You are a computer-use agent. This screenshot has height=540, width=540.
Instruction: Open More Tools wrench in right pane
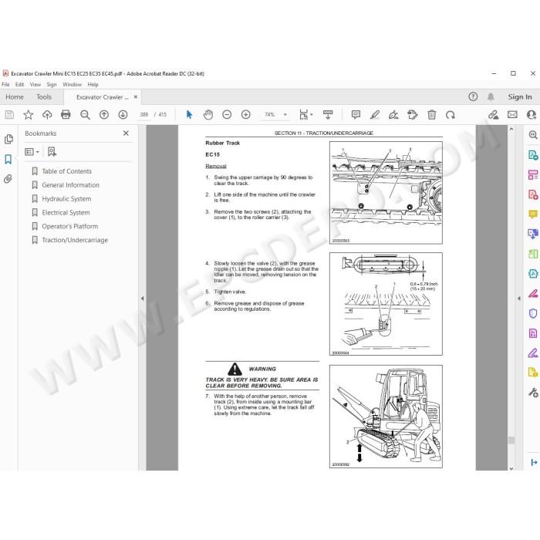(x=533, y=392)
